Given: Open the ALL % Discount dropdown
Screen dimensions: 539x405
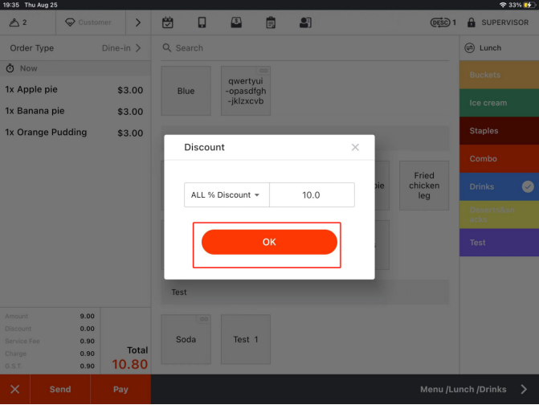Looking at the screenshot, I should (226, 195).
